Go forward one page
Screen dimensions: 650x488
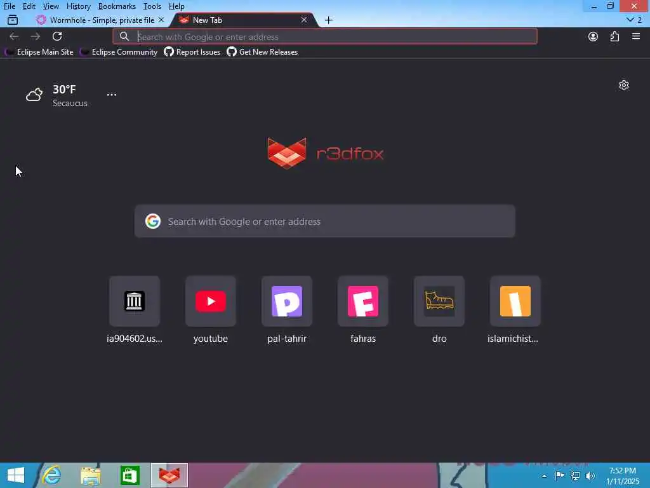click(x=36, y=36)
